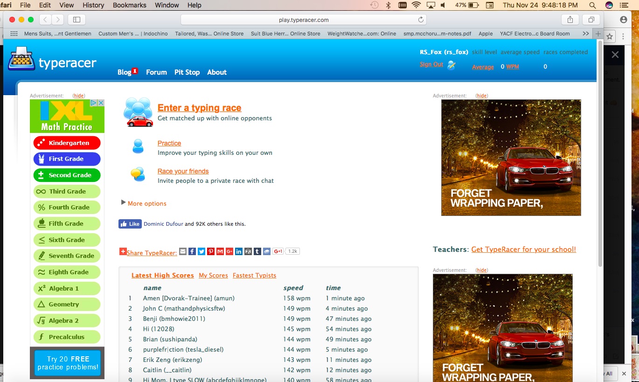The height and width of the screenshot is (382, 639).
Task: Click the play.typeracer.com address bar
Action: click(x=303, y=20)
